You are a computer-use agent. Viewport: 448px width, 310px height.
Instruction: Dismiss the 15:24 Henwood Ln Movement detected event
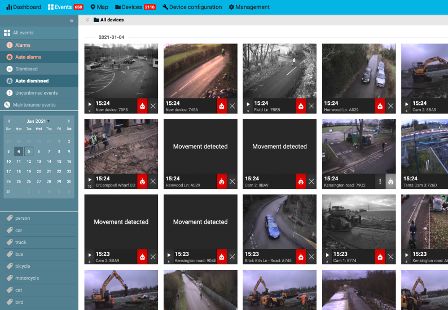tap(232, 181)
